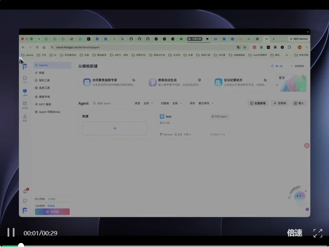Click the 批量管理 button
The height and width of the screenshot is (247, 329).
258,103
